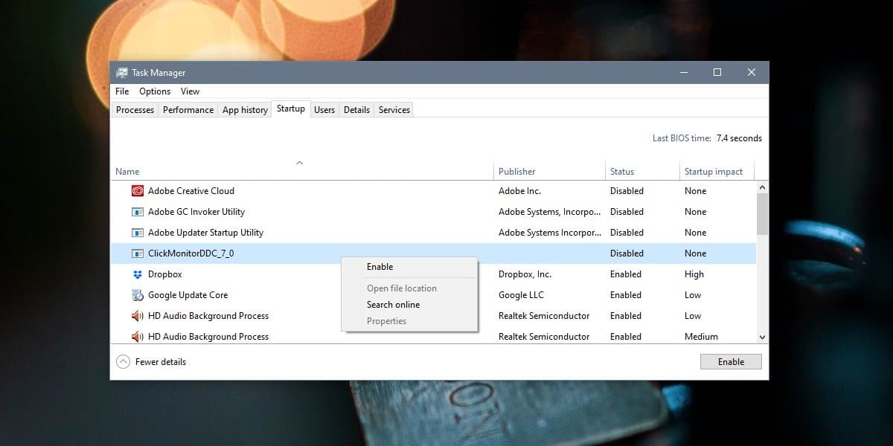This screenshot has height=446, width=893.
Task: Click the Adobe Creative Cloud app icon
Action: pyautogui.click(x=137, y=191)
